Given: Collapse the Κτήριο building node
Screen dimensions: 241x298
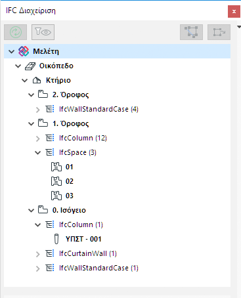Looking at the screenshot, I should click(25, 81).
